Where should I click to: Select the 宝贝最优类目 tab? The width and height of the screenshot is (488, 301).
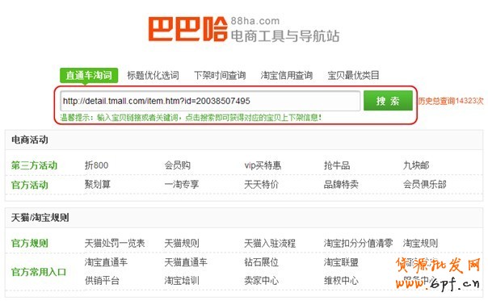click(x=353, y=75)
